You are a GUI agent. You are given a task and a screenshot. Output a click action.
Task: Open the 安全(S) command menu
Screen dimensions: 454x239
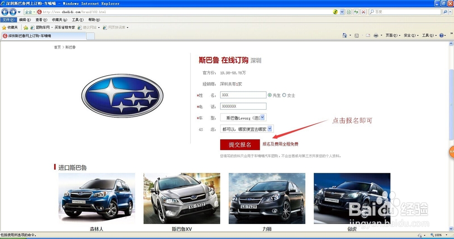click(411, 35)
